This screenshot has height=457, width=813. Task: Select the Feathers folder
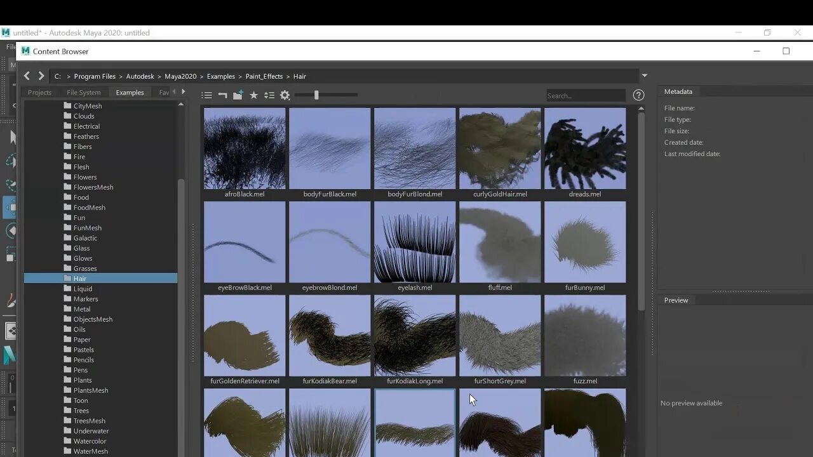(86, 136)
